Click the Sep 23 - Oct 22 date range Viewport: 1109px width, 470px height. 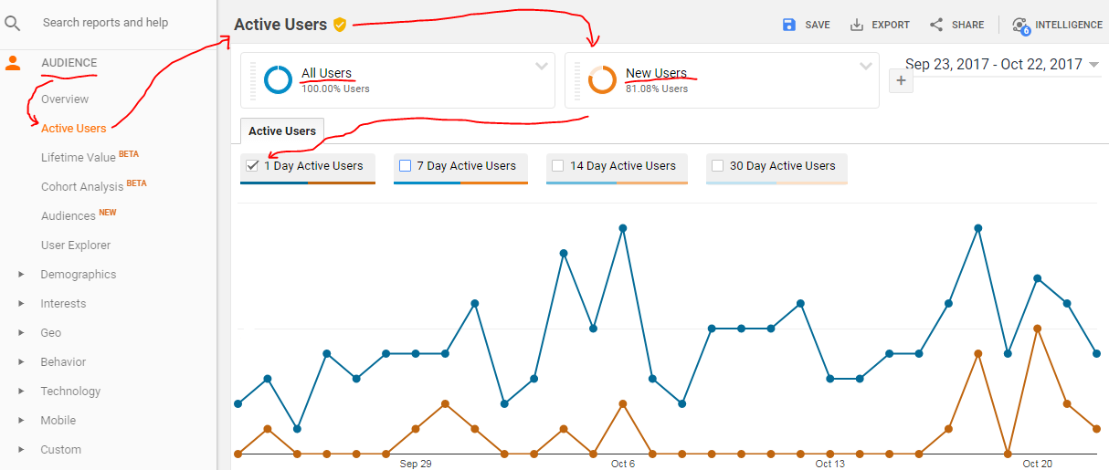click(994, 64)
